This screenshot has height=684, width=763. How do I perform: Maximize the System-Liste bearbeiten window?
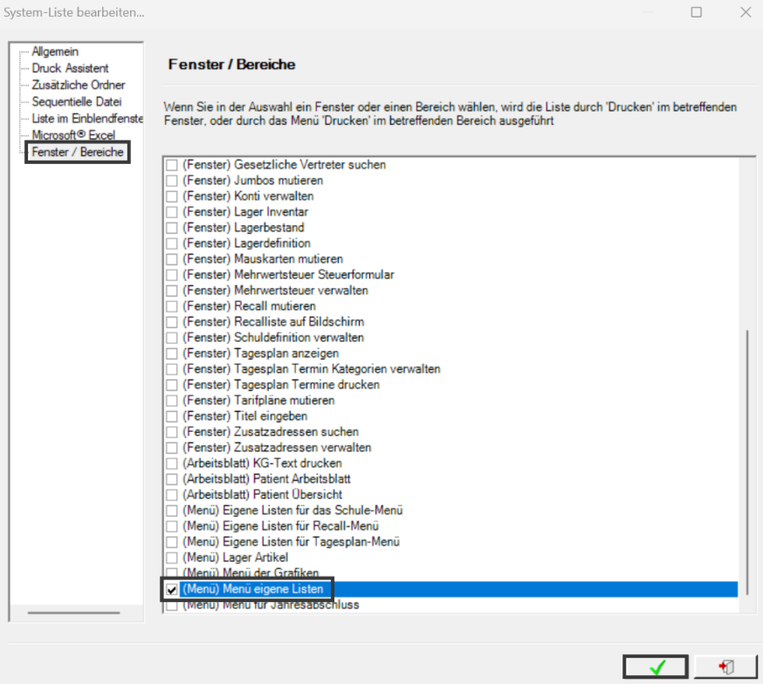(x=697, y=12)
